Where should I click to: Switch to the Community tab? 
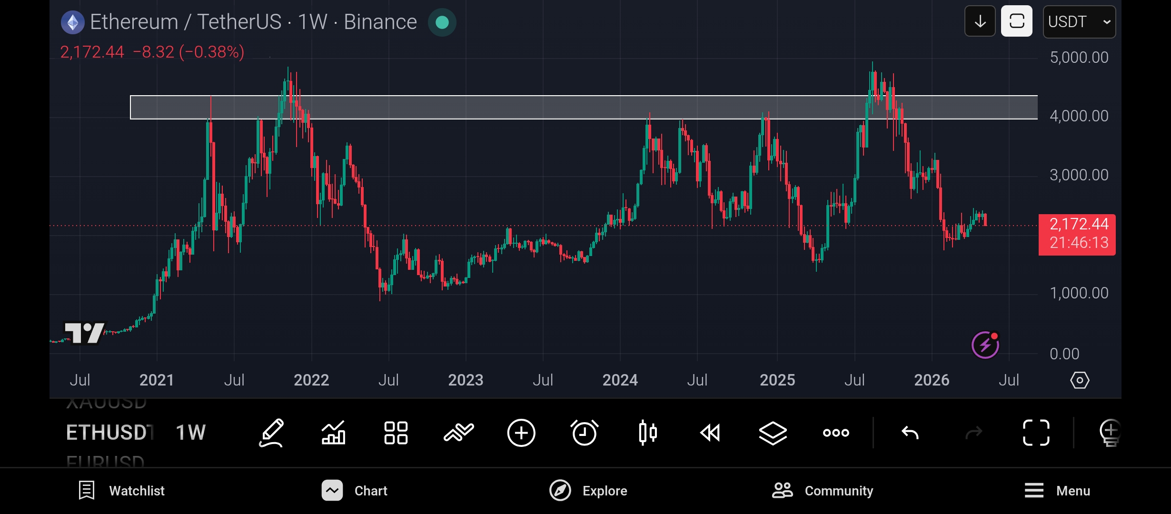point(823,491)
